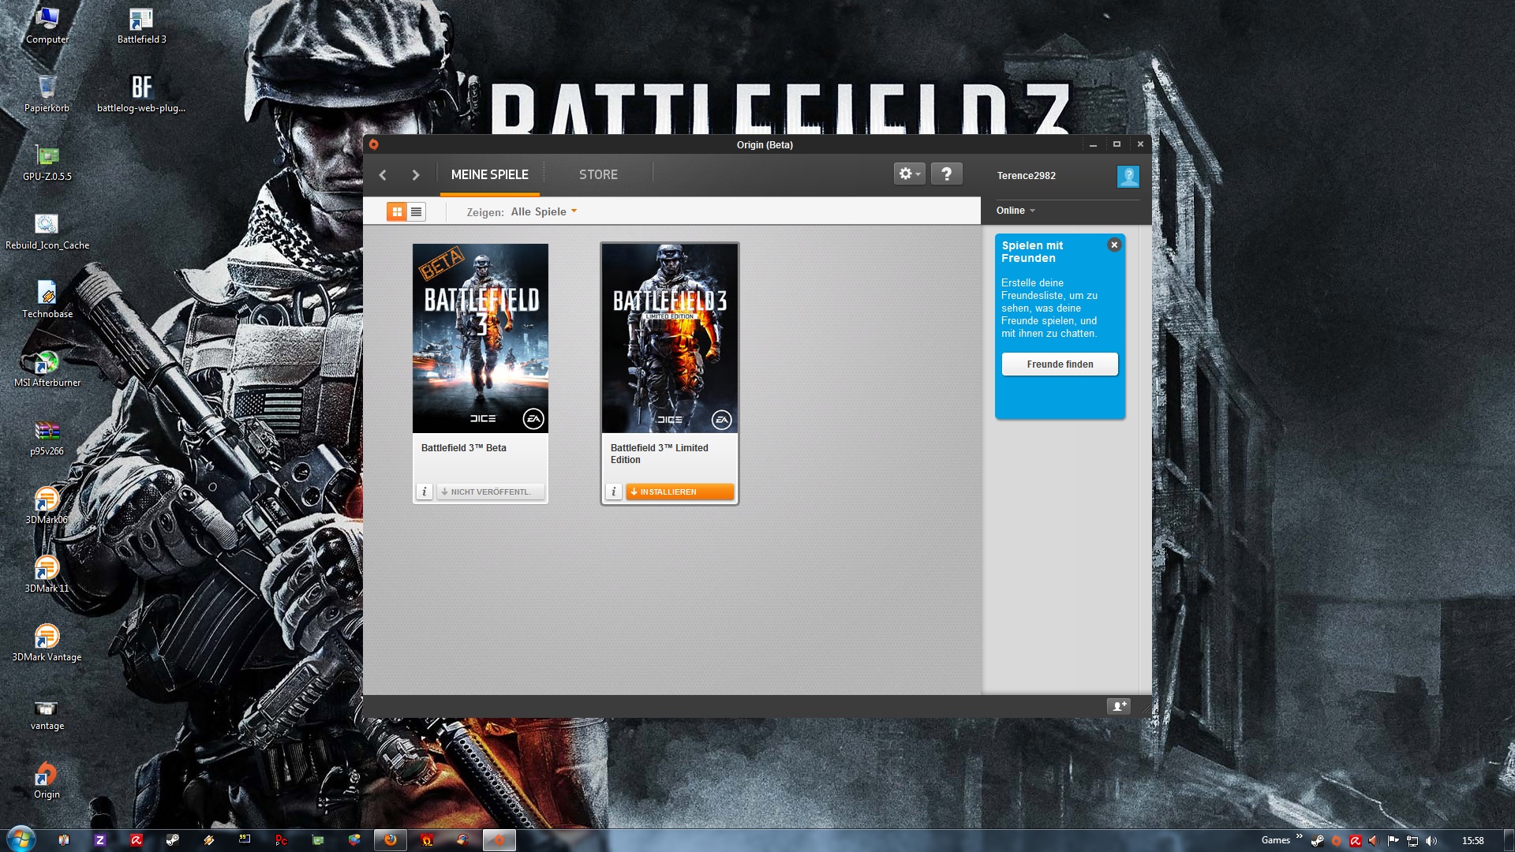Screen dimensions: 1515x852
Task: Click the Show Desktop button
Action: pyautogui.click(x=1509, y=840)
